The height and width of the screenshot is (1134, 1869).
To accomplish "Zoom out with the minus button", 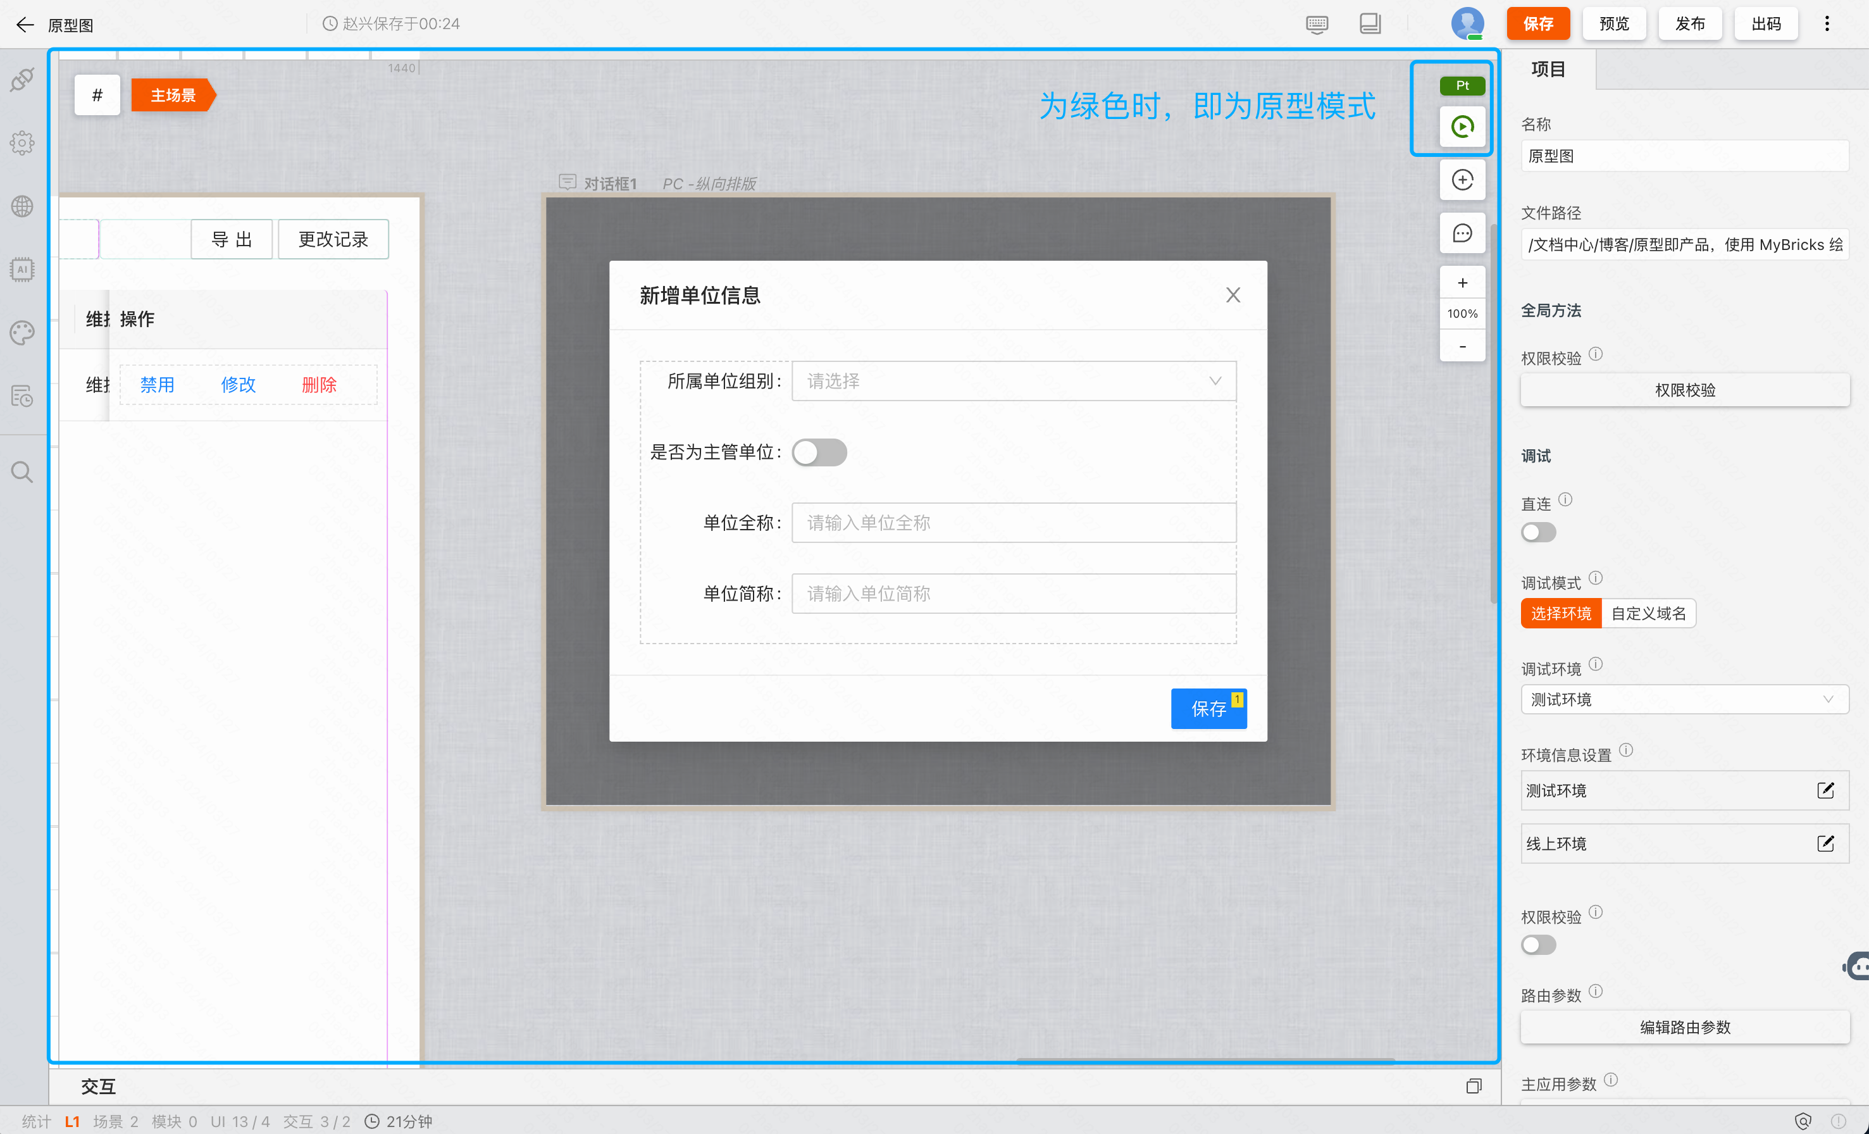I will pyautogui.click(x=1462, y=346).
